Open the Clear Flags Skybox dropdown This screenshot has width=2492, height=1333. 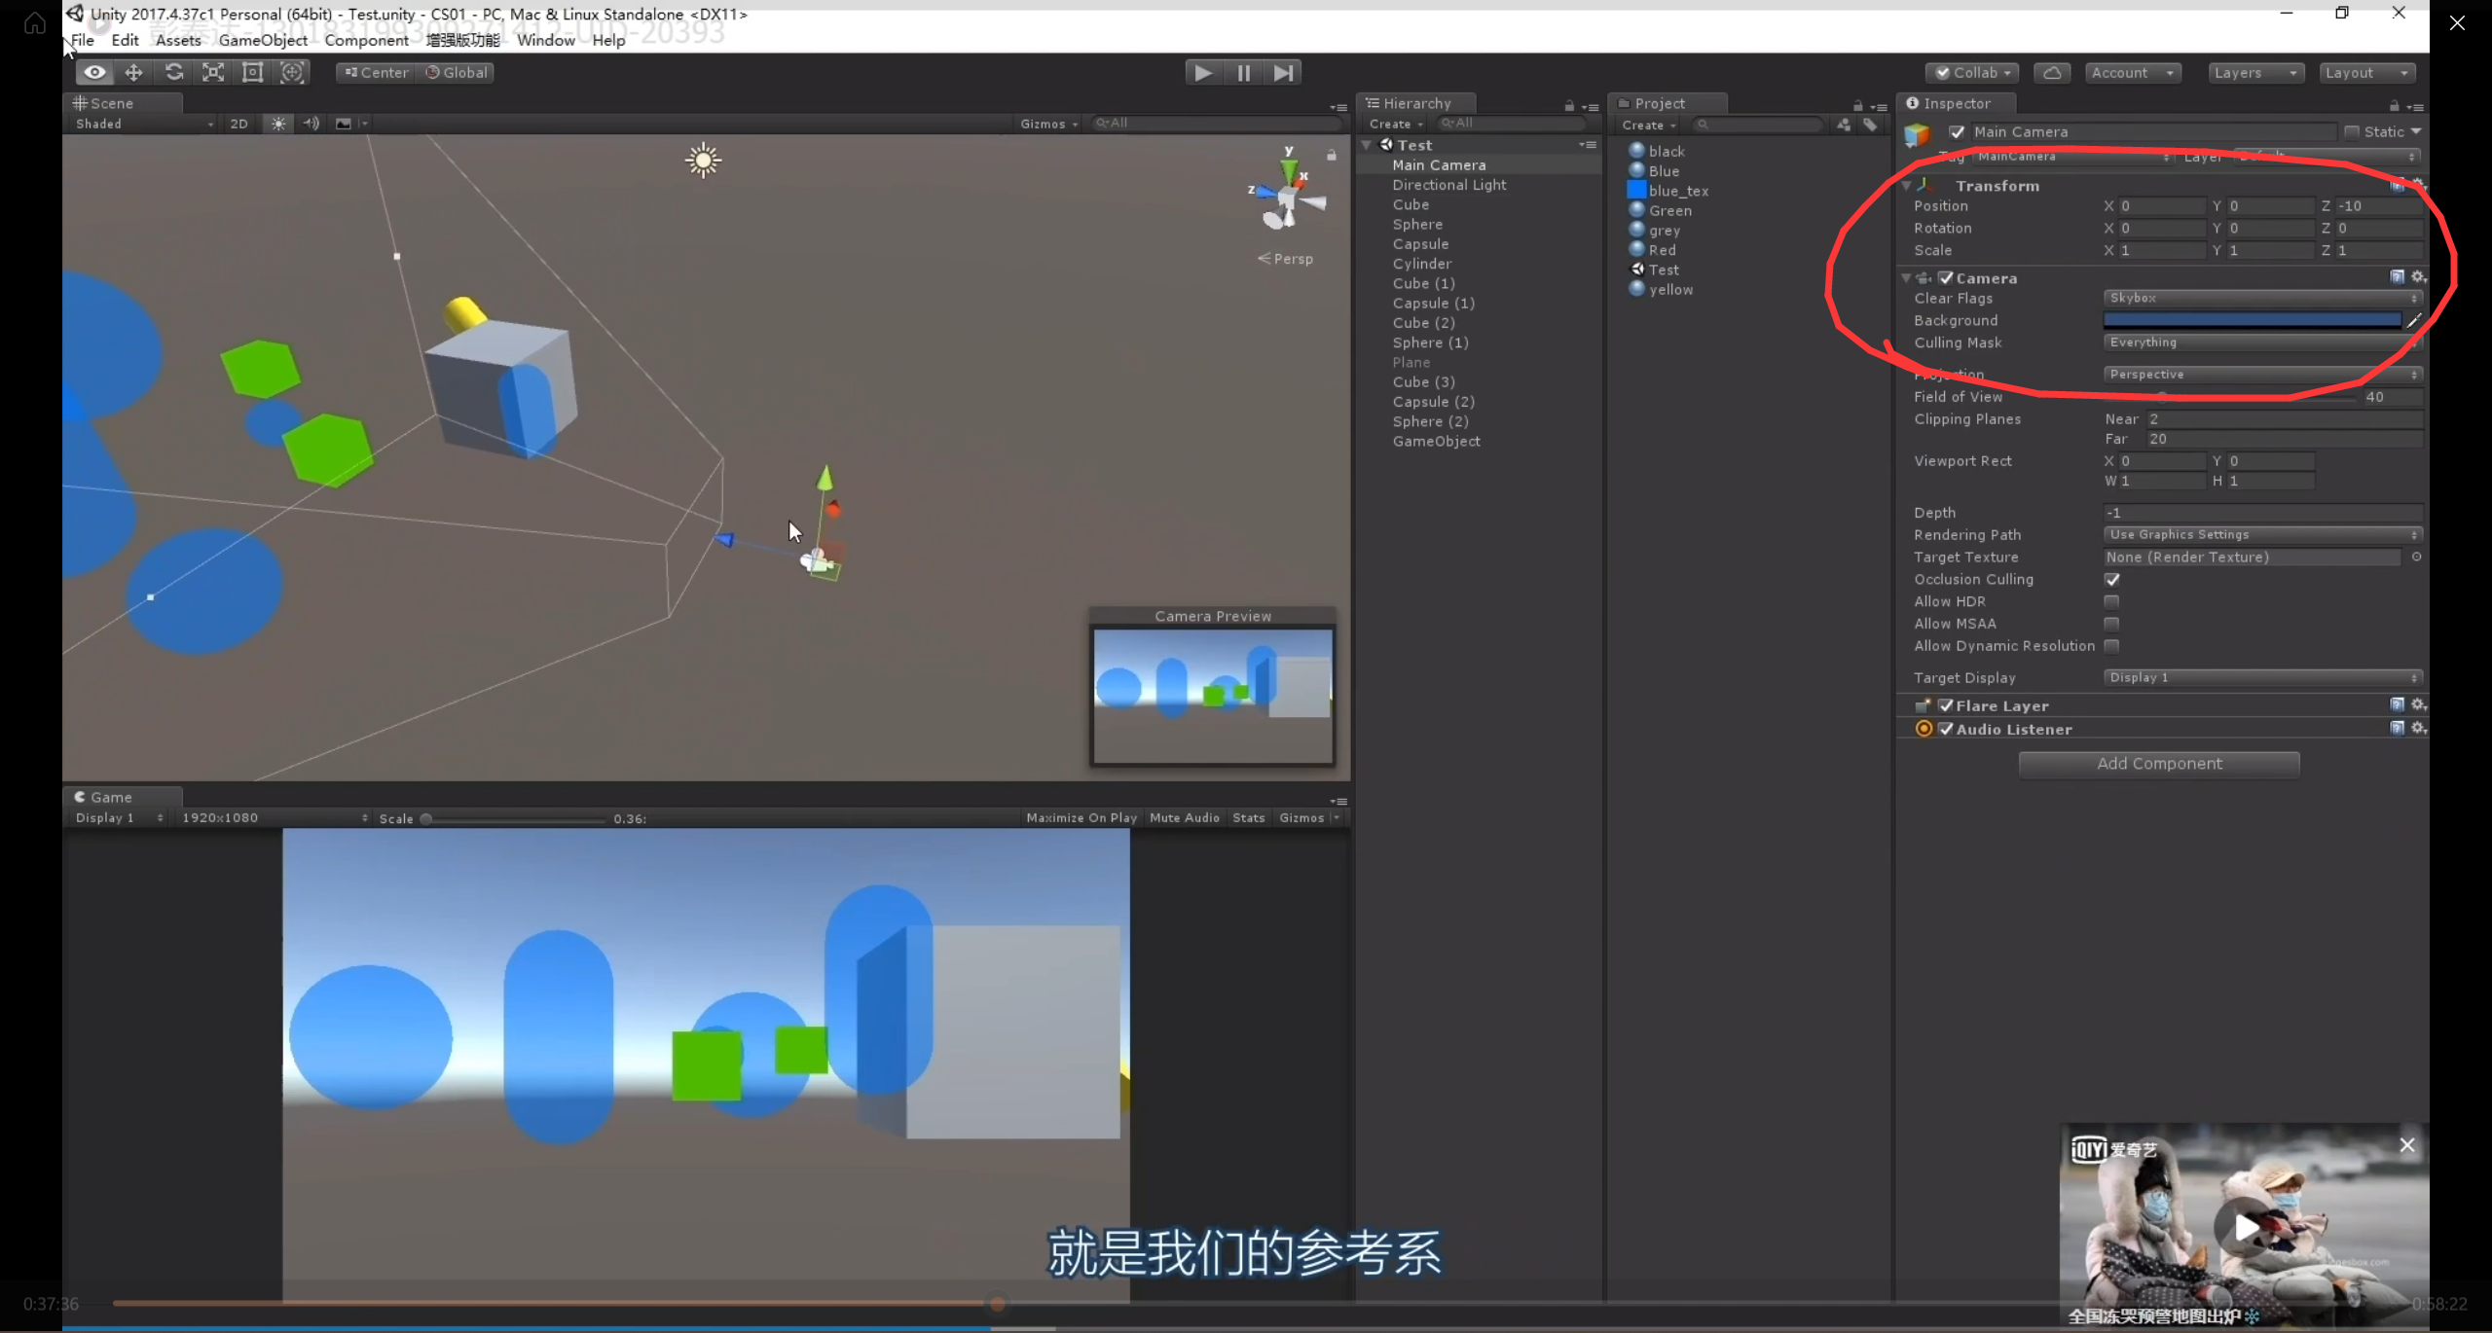(2261, 299)
